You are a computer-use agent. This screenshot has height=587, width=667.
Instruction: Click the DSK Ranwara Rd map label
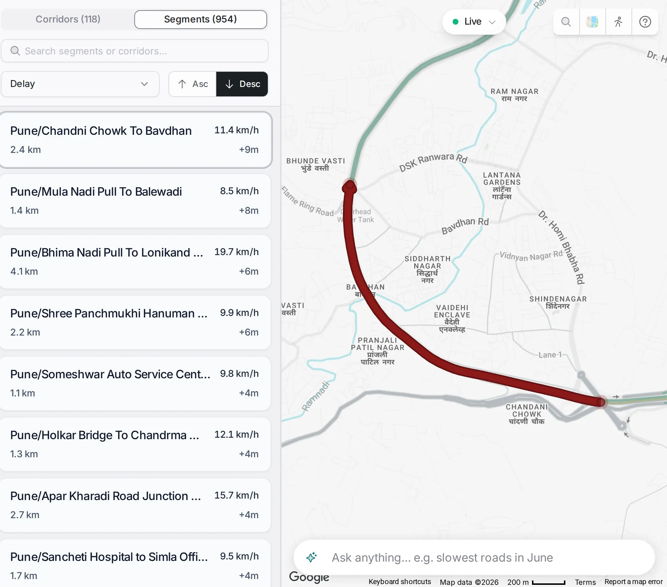coord(433,161)
